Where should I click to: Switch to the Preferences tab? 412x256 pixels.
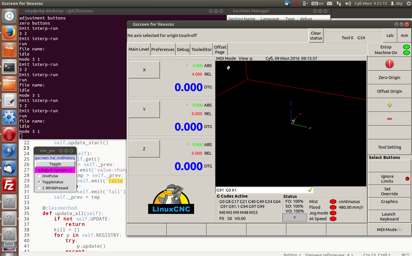point(163,50)
